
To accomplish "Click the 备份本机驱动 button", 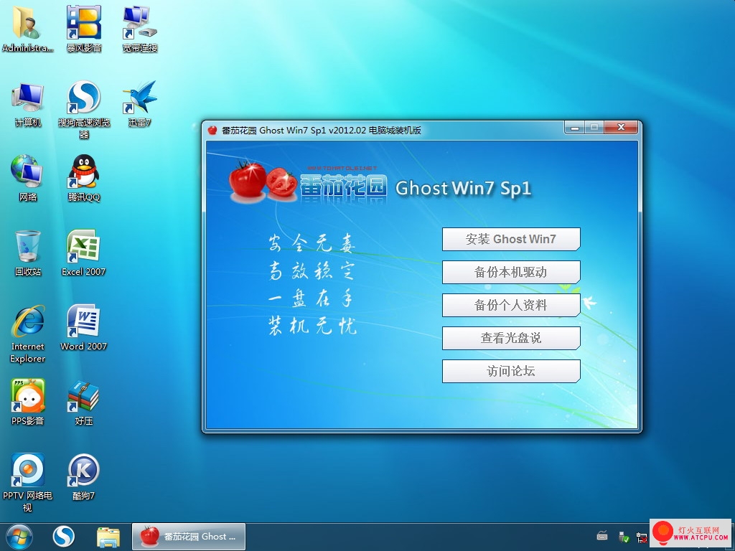I will [x=511, y=272].
